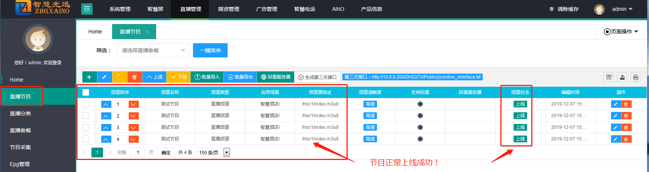Toggle the select-all checkbox in table header
Image resolution: width=649 pixels, height=172 pixels.
[86, 92]
